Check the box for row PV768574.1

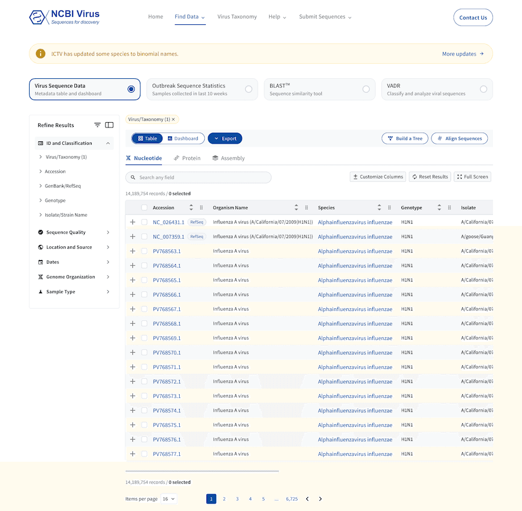coord(144,410)
